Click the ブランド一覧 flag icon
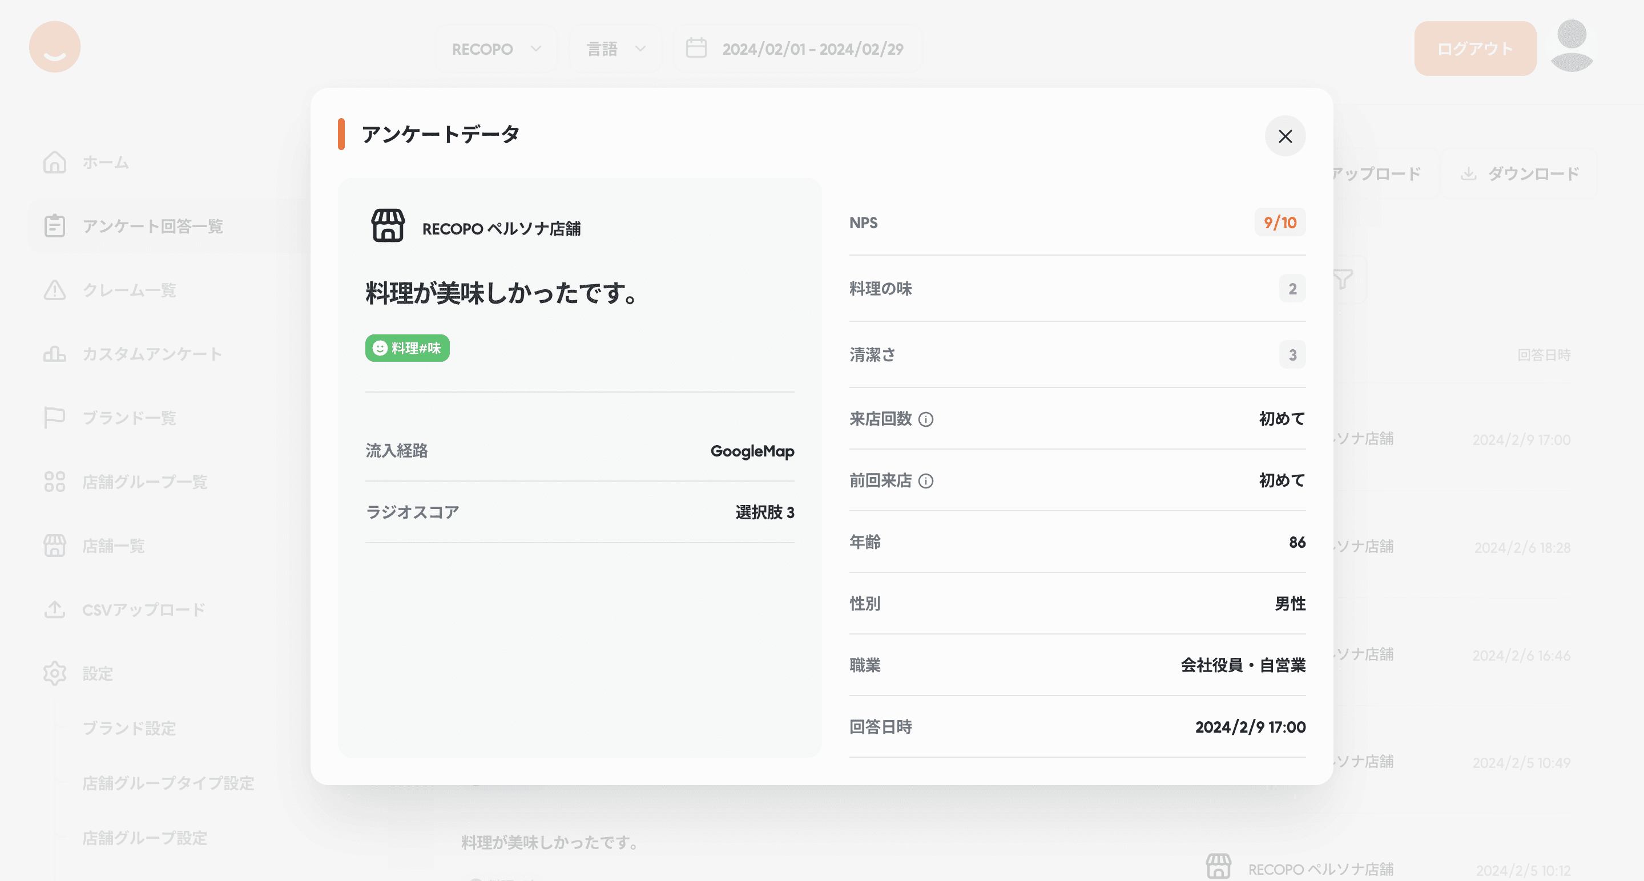 click(x=55, y=418)
